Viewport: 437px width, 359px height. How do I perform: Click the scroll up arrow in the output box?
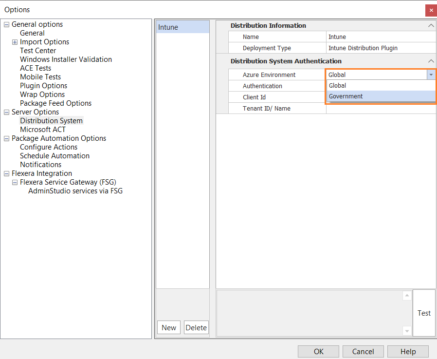[x=407, y=295]
